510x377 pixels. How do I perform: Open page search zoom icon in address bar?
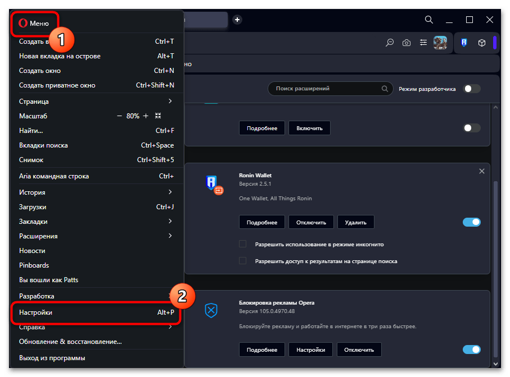coord(390,43)
